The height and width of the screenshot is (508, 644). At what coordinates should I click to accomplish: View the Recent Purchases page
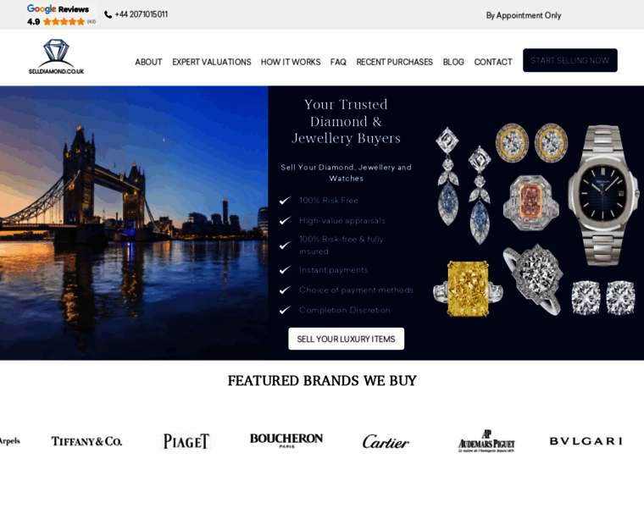[395, 62]
